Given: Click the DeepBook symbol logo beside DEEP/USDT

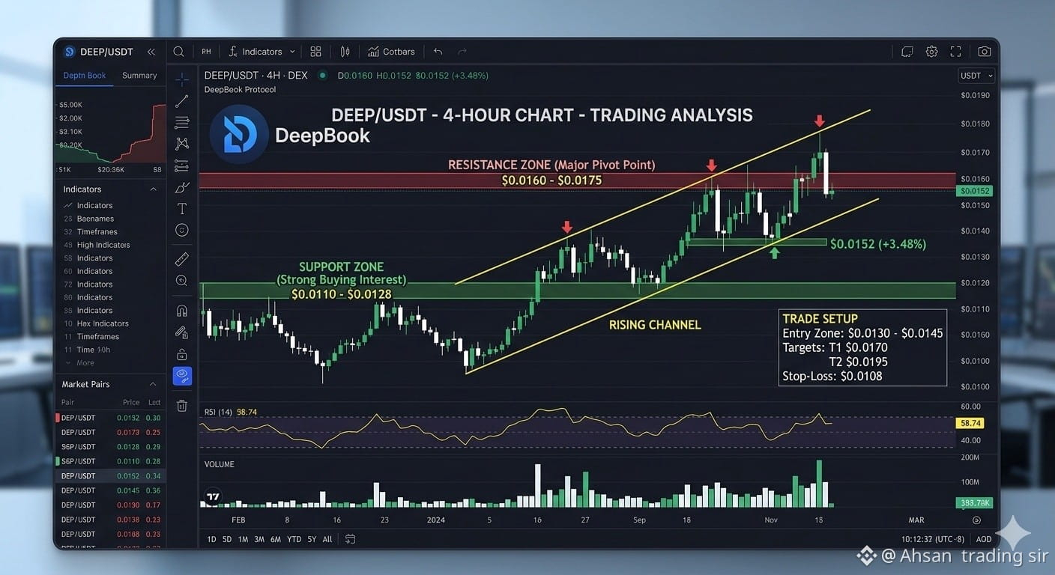Looking at the screenshot, I should tap(70, 52).
